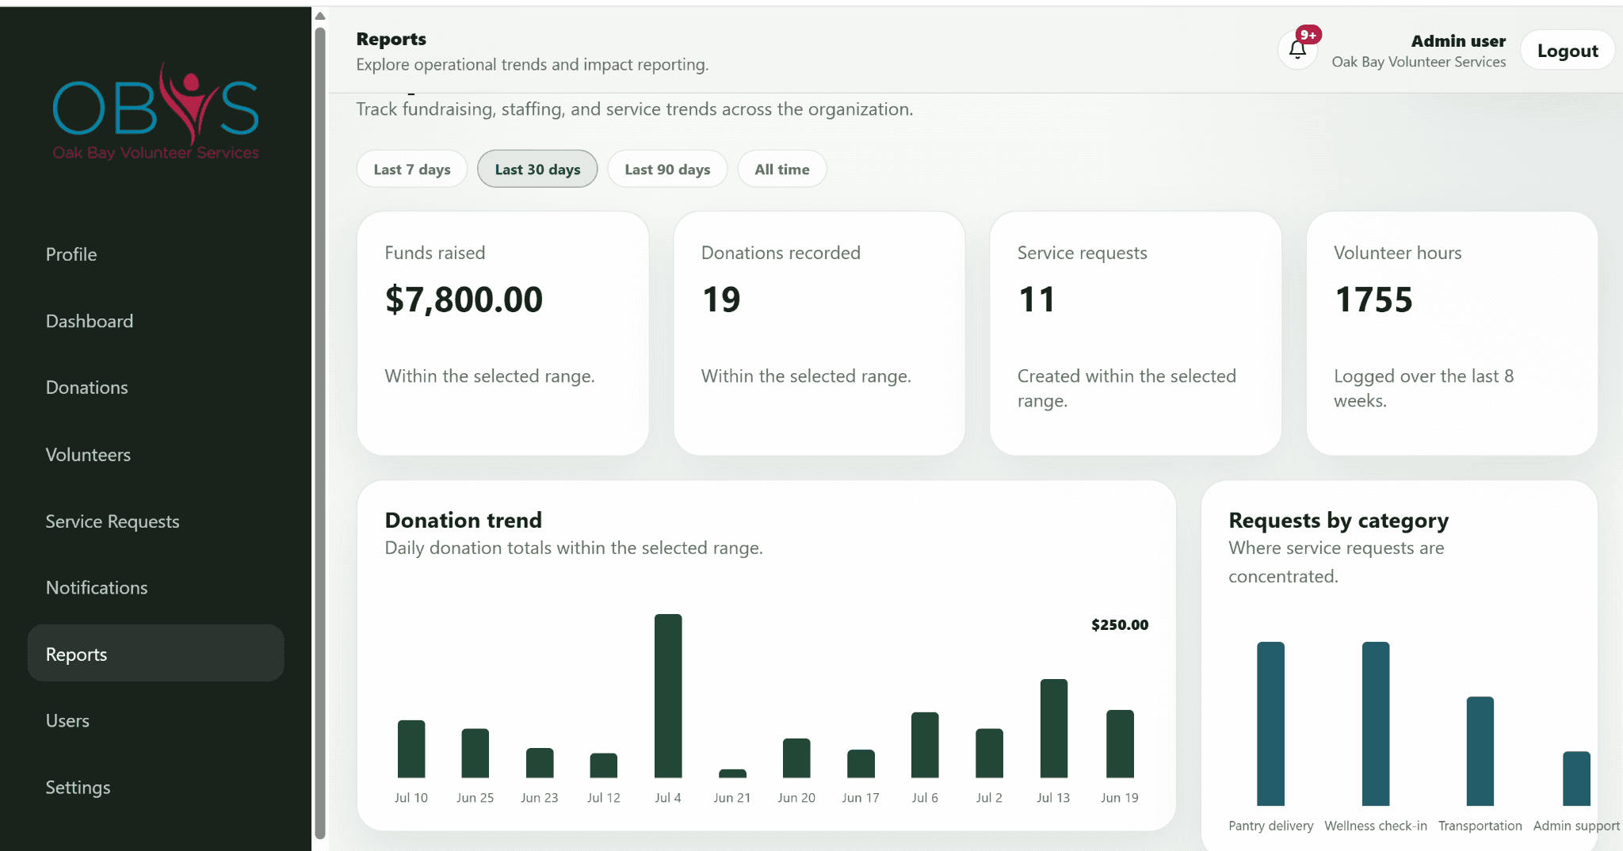The height and width of the screenshot is (851, 1623).
Task: Click the OBVS logo in sidebar
Action: 155,111
